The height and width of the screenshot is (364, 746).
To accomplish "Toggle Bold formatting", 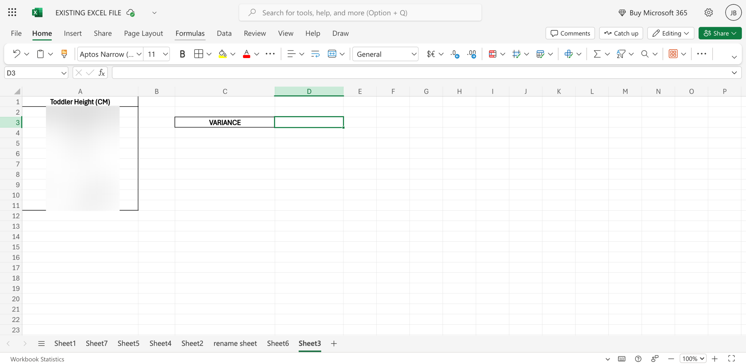I will coord(182,54).
